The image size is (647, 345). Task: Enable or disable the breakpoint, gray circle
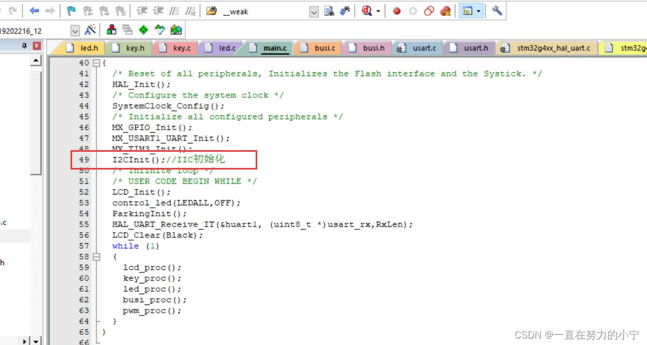pos(413,11)
